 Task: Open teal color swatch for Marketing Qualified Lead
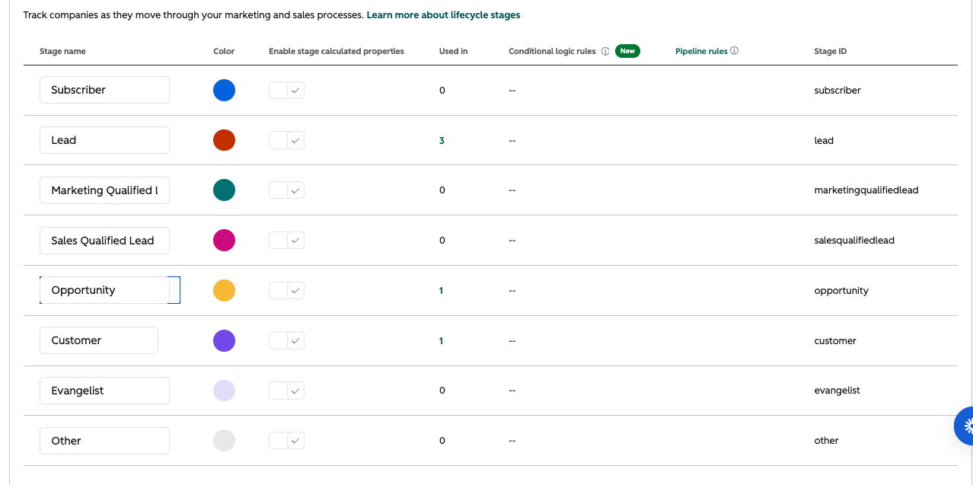(x=224, y=190)
